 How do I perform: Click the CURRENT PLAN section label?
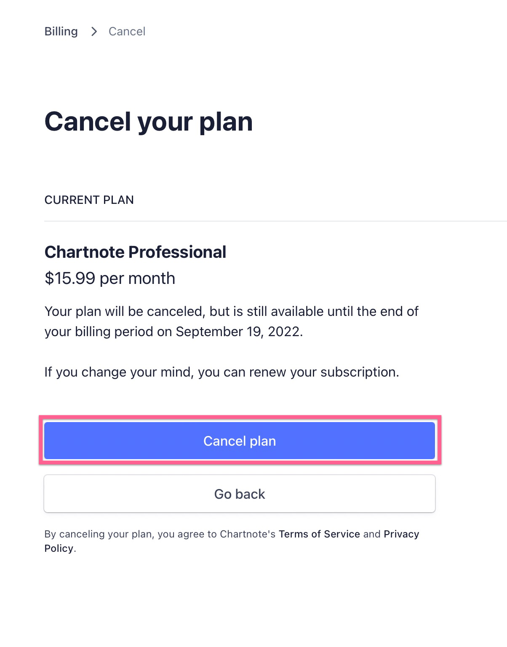point(89,200)
